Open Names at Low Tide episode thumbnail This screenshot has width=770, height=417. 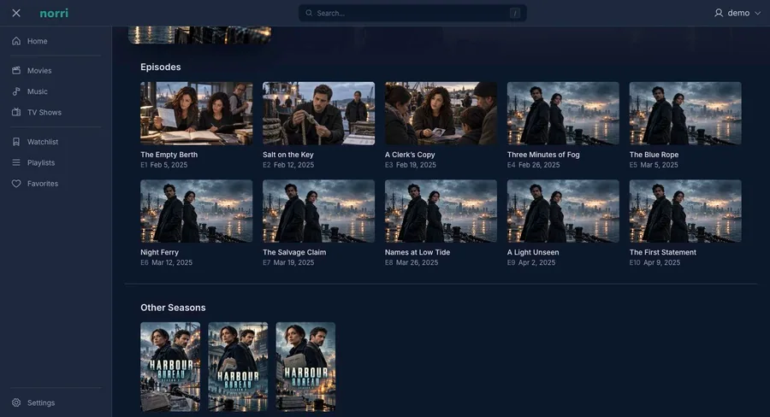coord(441,211)
